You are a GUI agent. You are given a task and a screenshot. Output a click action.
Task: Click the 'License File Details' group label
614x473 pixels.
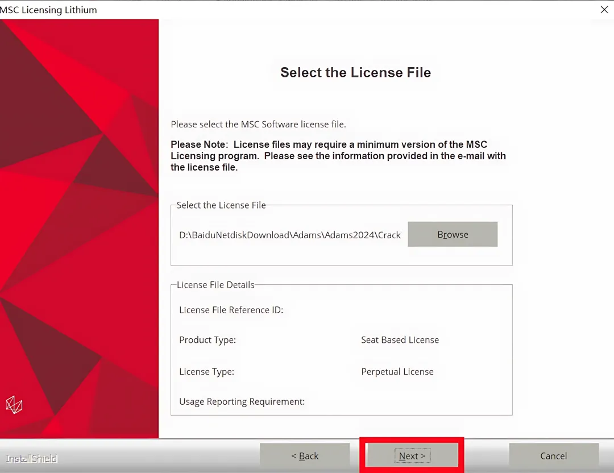coord(215,285)
